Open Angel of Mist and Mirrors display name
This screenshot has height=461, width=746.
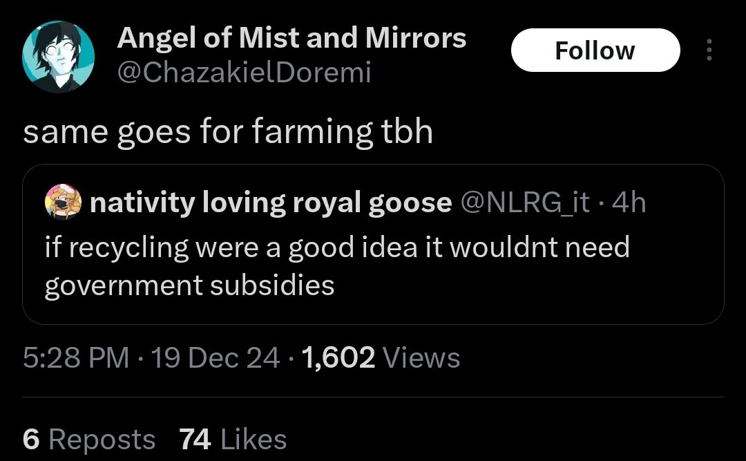[291, 37]
